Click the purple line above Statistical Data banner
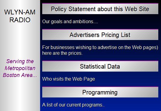The width and height of the screenshot is (161, 111). [100, 61]
